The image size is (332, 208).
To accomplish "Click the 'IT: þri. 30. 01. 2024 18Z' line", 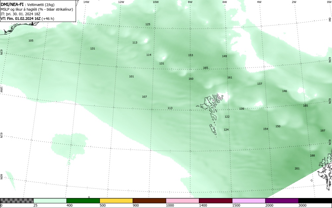I will click(x=21, y=14).
